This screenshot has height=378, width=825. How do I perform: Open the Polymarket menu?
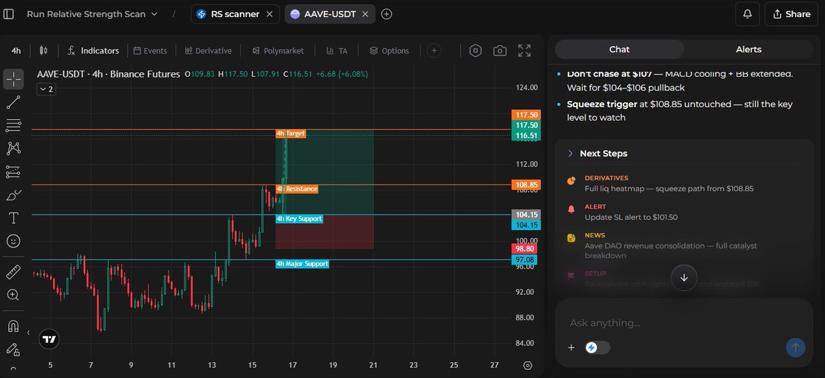(278, 51)
